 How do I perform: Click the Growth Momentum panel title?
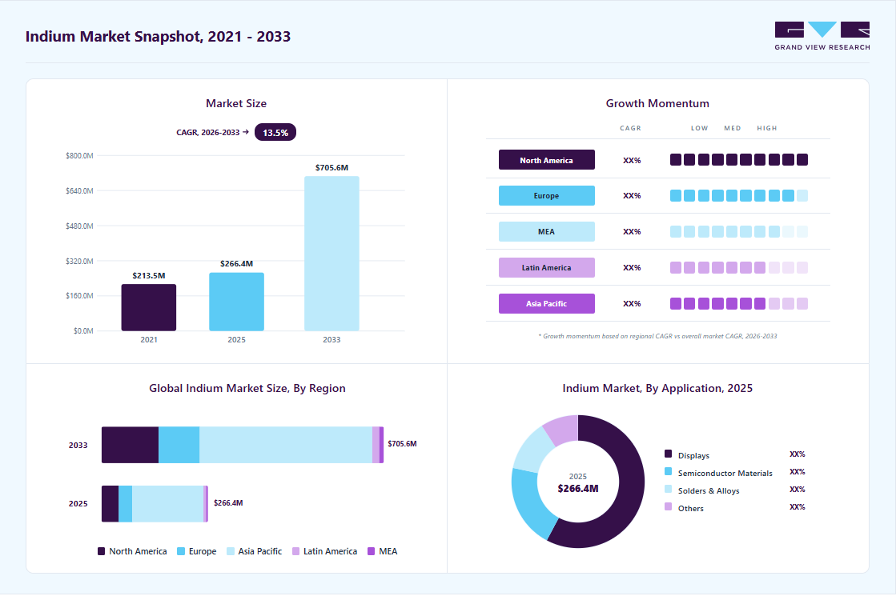tap(657, 103)
